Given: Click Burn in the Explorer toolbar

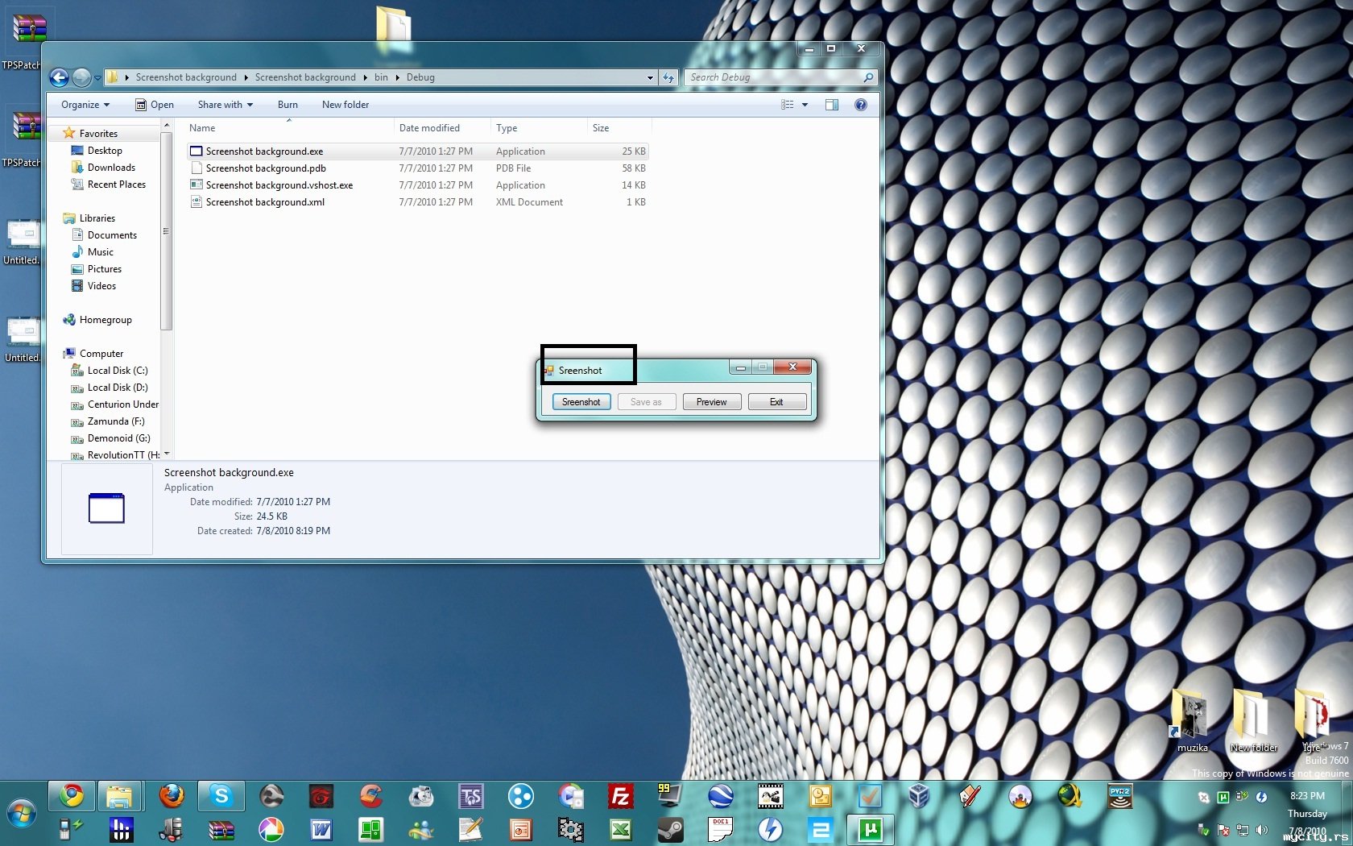Looking at the screenshot, I should 288,105.
